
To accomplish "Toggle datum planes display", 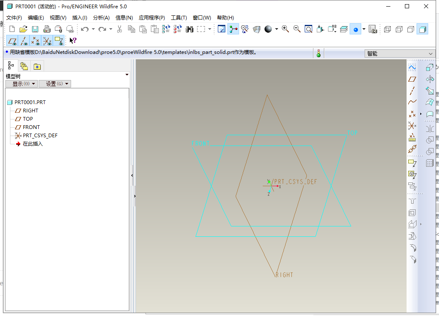I will [12, 41].
